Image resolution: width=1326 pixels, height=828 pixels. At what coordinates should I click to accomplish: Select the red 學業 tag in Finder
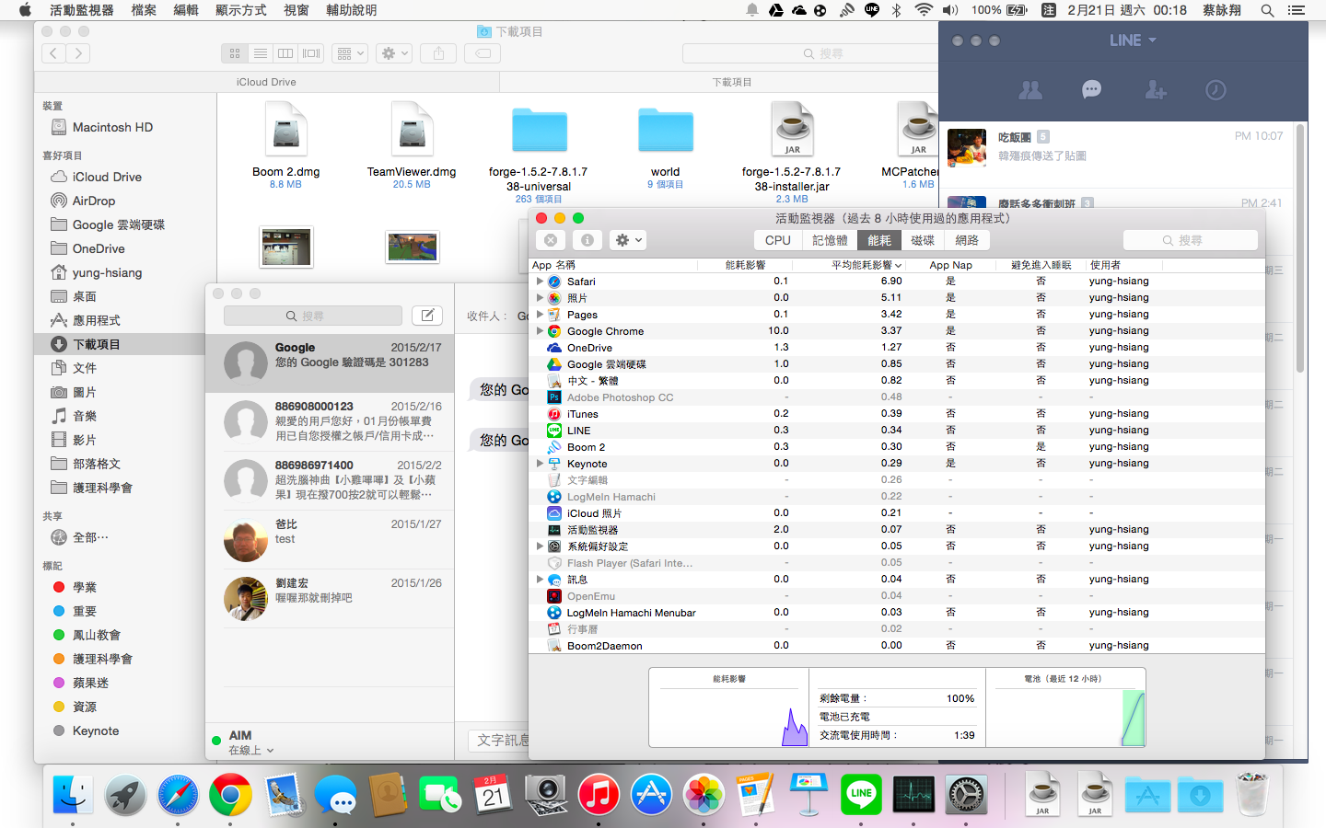click(x=85, y=587)
